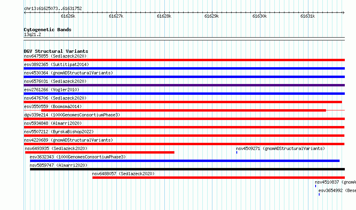
Task: Click the right arrowhead of the ruler
Action: 344,12
